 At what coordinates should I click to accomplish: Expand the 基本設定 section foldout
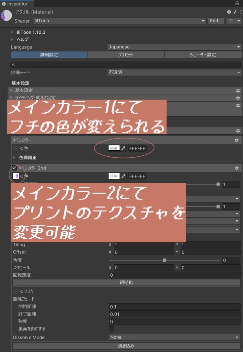(x=12, y=90)
